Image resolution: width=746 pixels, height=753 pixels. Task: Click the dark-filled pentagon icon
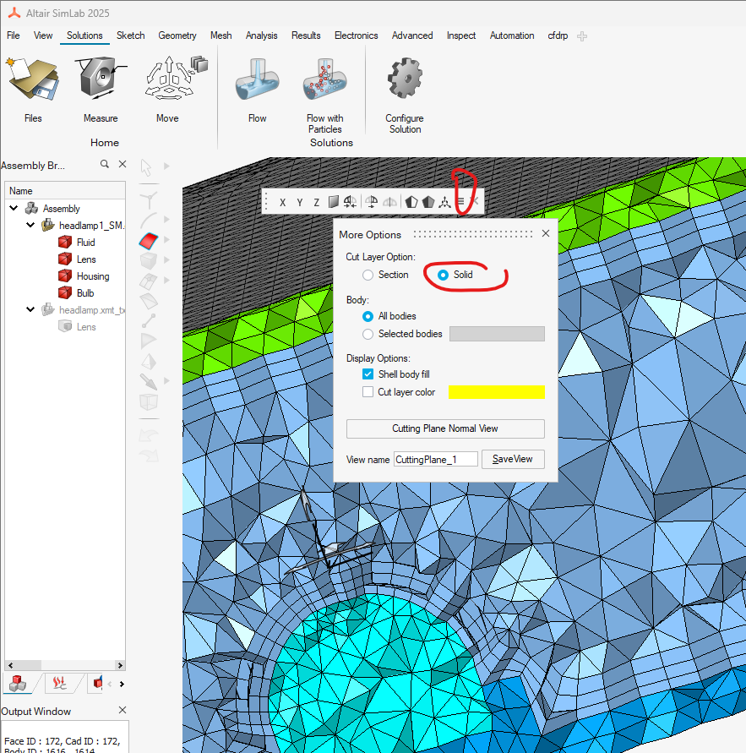[x=428, y=202]
